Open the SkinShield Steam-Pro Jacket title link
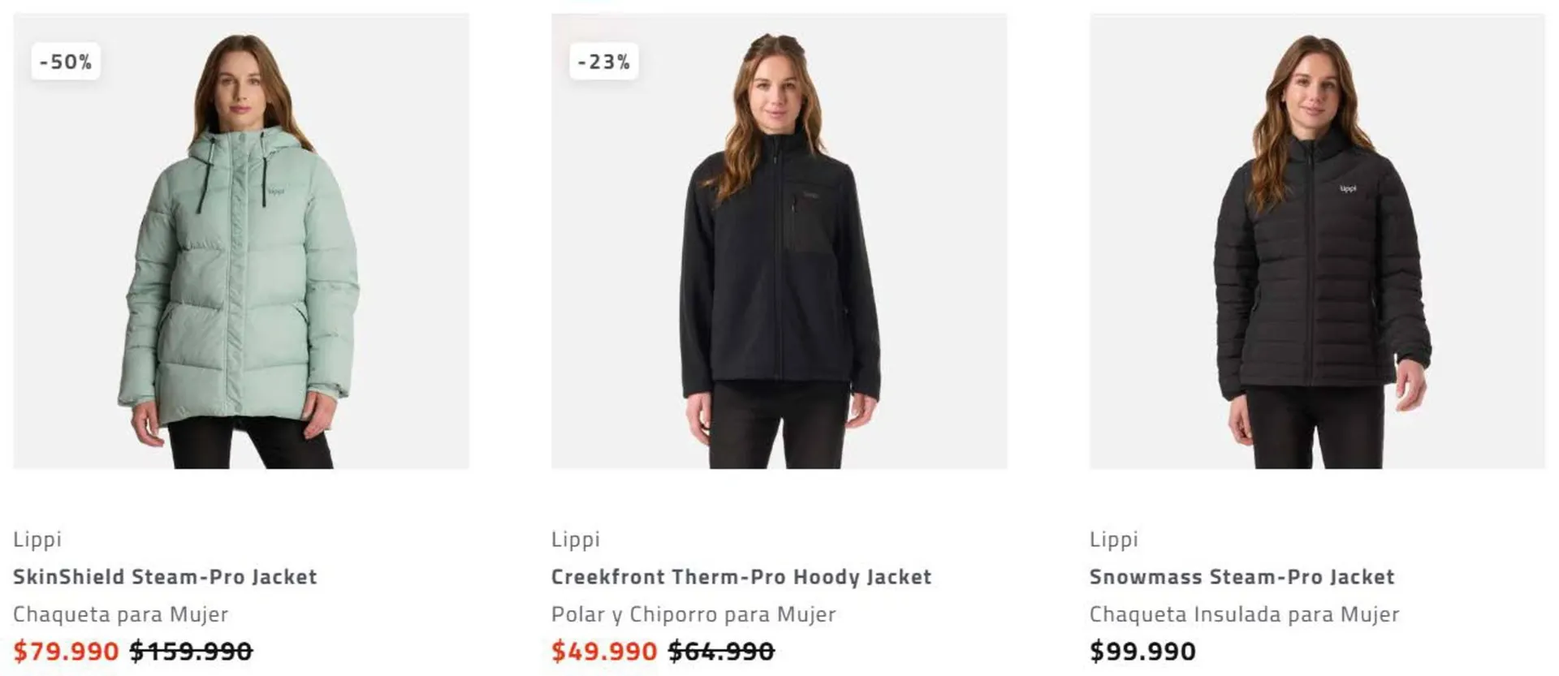Image resolution: width=1559 pixels, height=676 pixels. 165,577
